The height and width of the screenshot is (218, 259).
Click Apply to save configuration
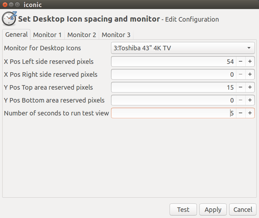coord(213,210)
